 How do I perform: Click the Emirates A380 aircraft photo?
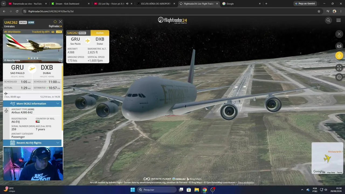[33, 48]
